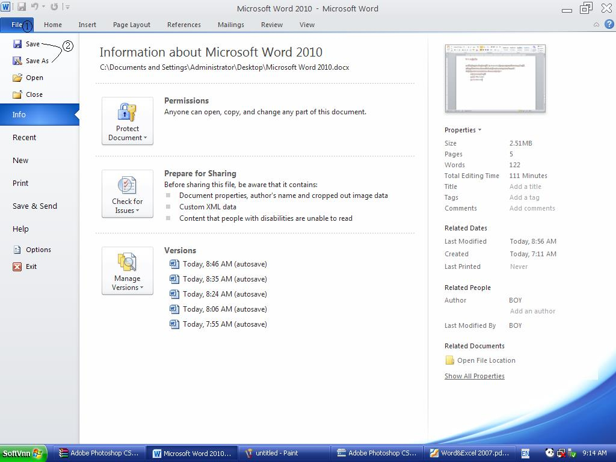Click the first Adobe Photoshop taskbar button

pyautogui.click(x=99, y=453)
